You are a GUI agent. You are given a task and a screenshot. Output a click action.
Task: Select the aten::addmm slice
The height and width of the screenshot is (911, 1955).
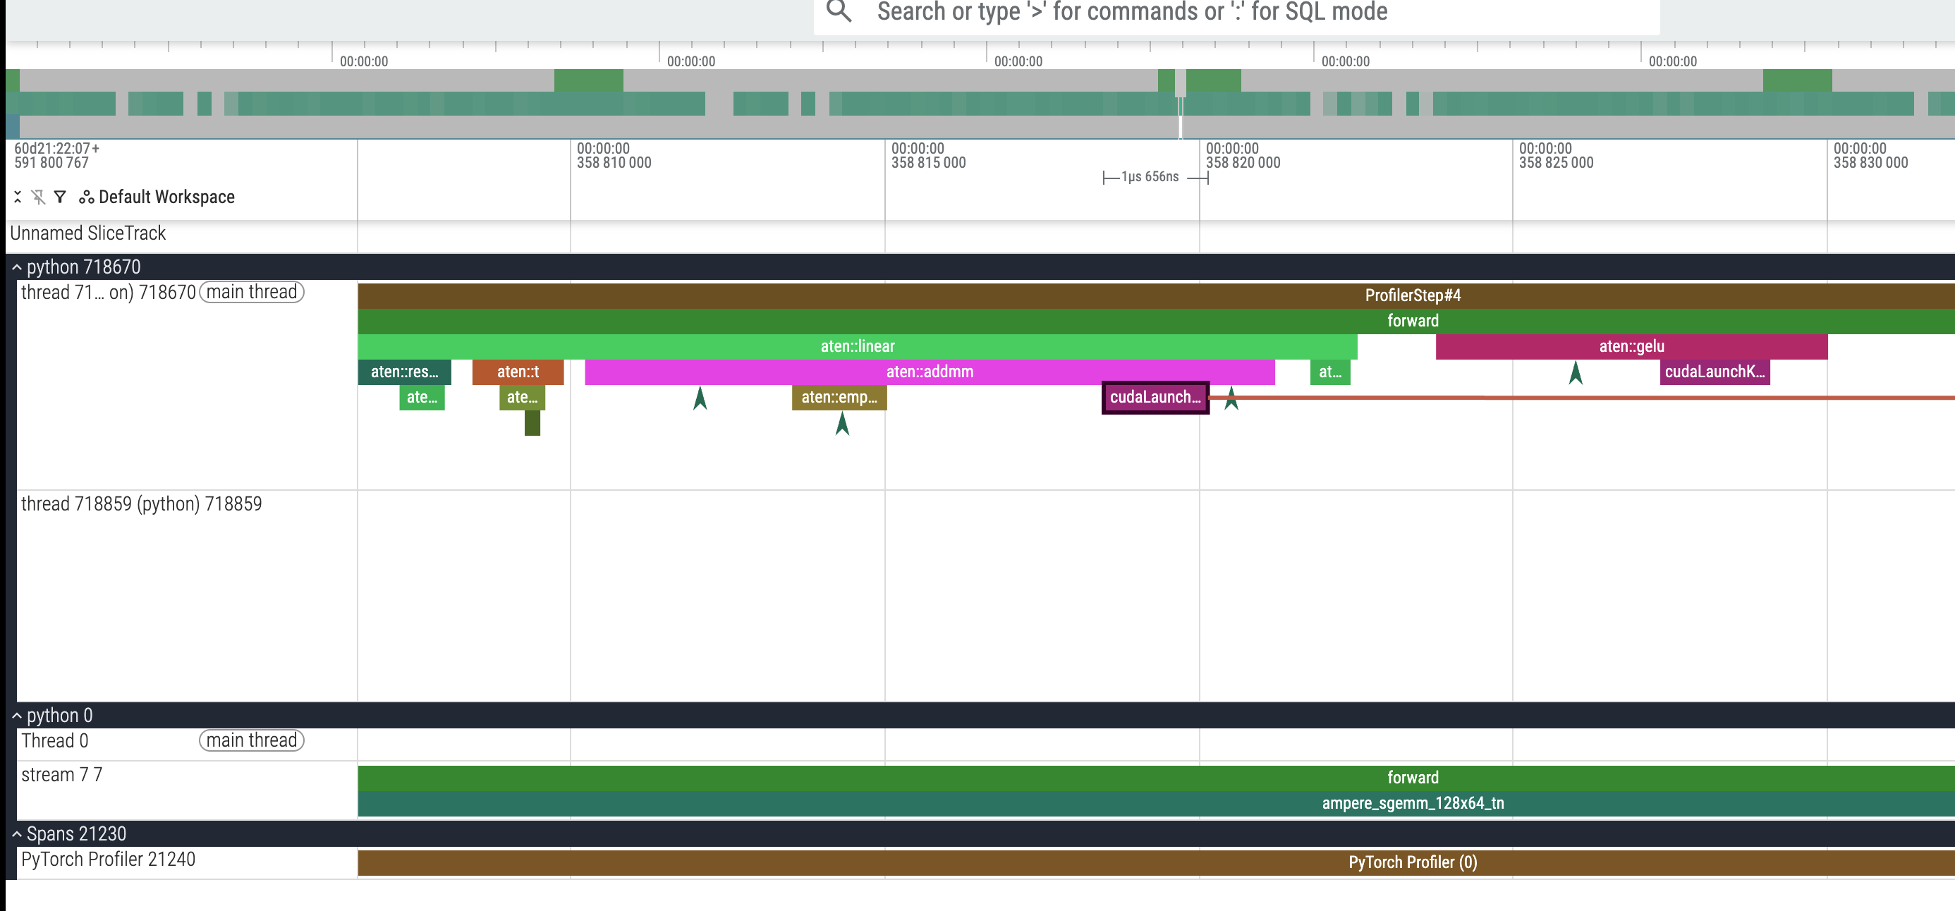[x=929, y=372]
